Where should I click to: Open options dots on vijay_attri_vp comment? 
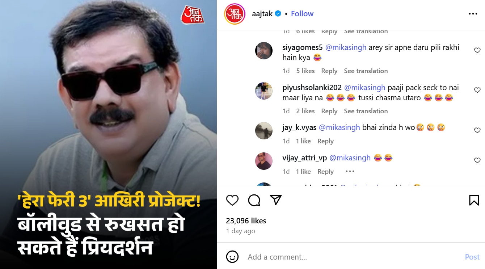point(350,171)
